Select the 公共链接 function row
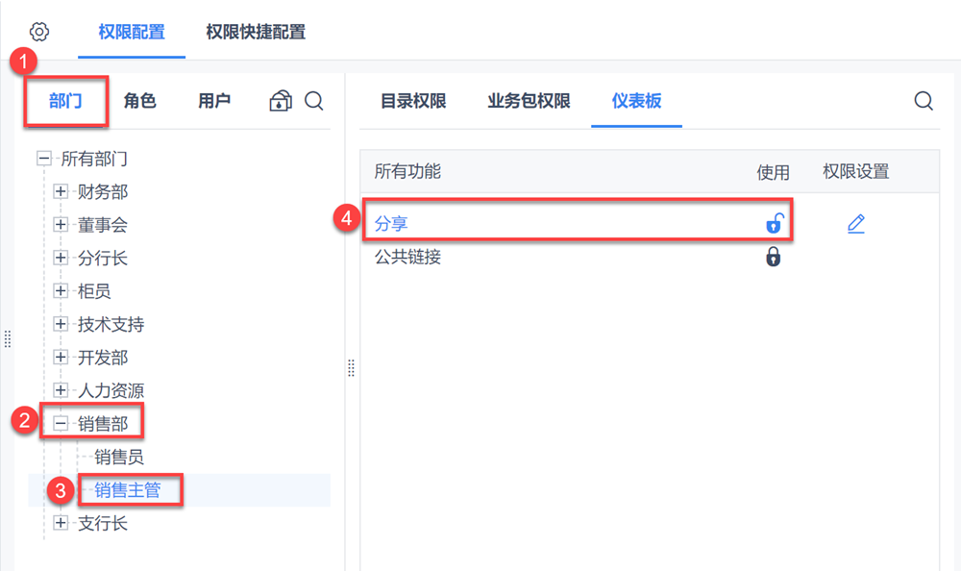 (407, 257)
